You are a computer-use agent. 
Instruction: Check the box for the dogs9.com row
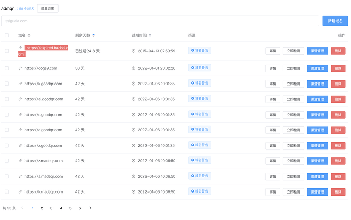(x=7, y=68)
